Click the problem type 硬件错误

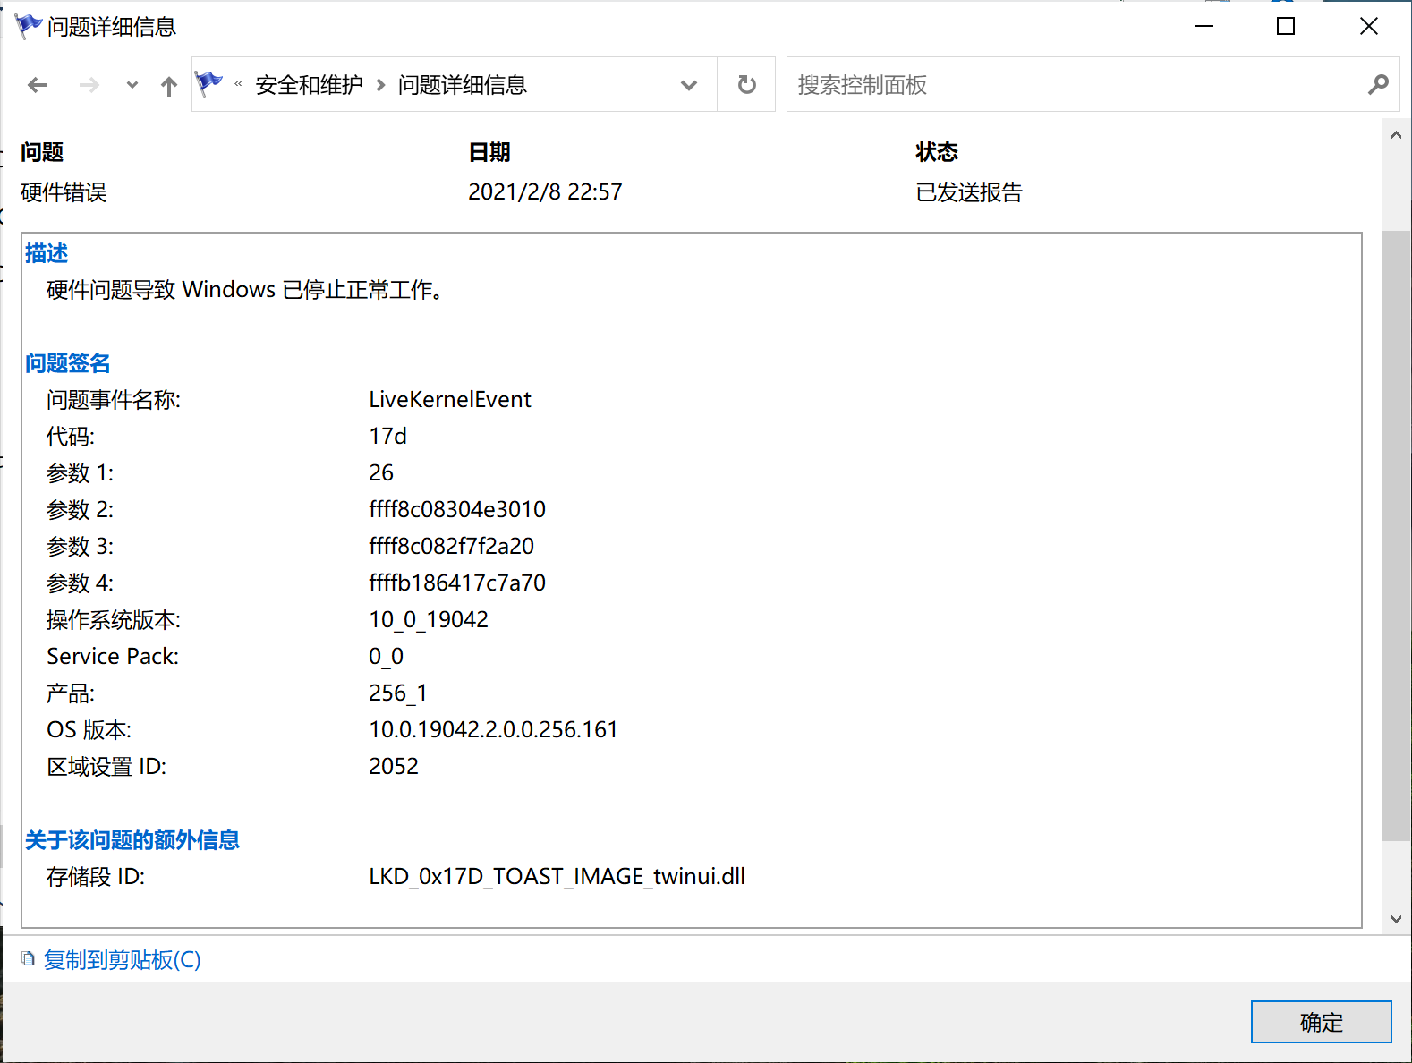64,192
